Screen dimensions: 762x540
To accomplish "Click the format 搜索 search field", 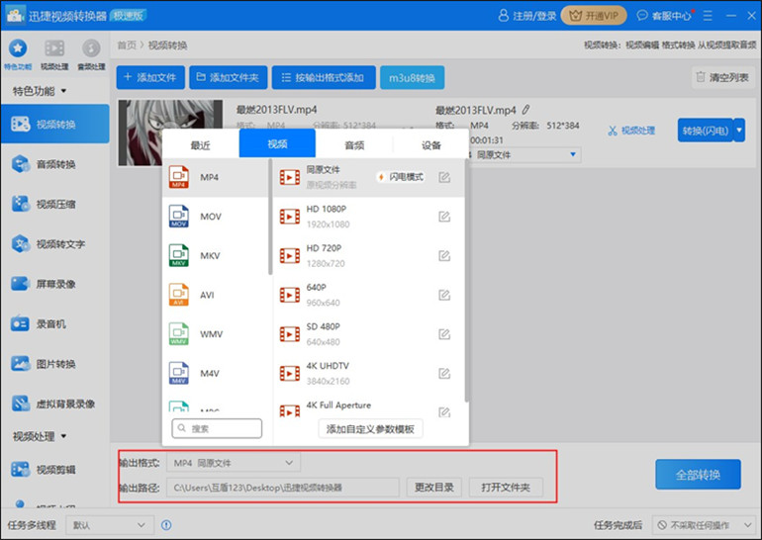I will [217, 428].
